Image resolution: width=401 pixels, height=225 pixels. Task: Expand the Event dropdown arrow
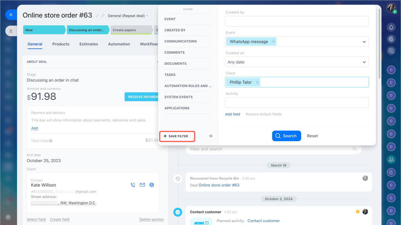pos(364,42)
